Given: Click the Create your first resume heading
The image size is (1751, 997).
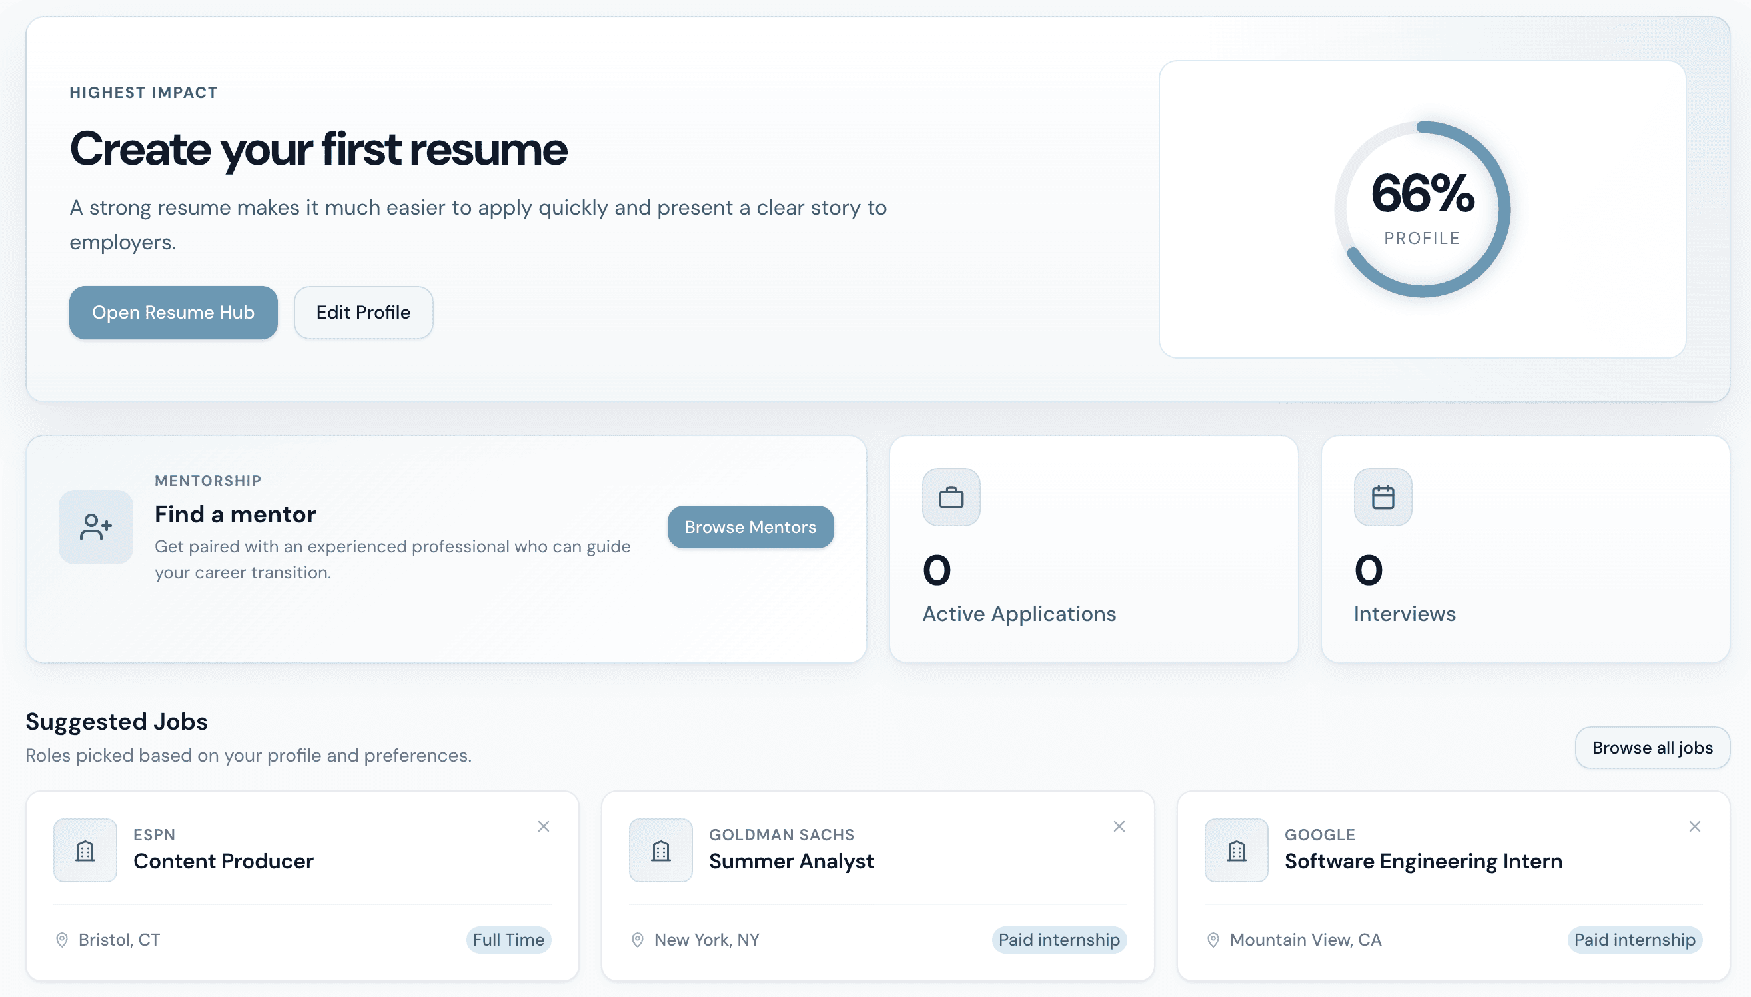Looking at the screenshot, I should point(318,149).
